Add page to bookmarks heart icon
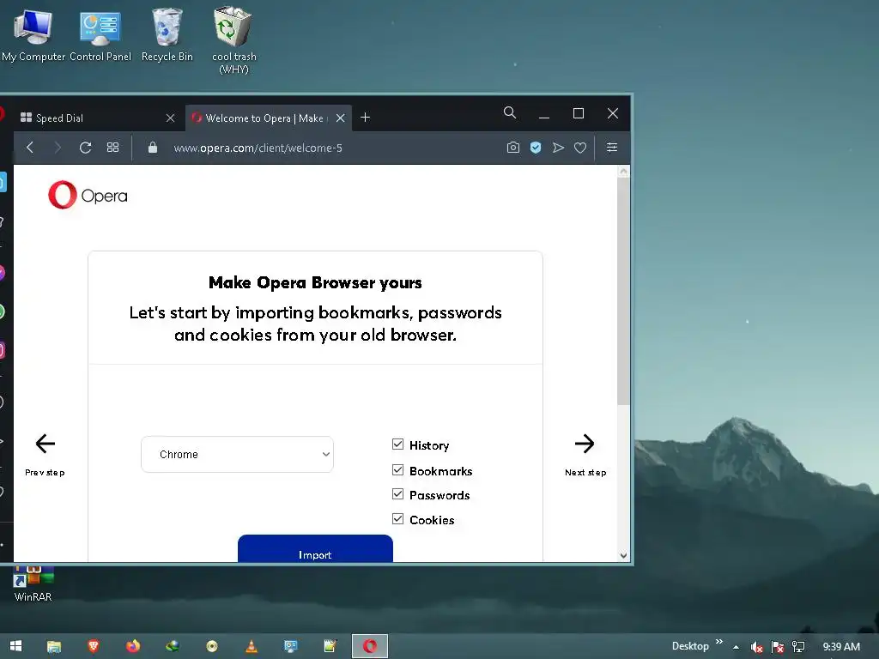Viewport: 879px width, 659px height. 580,148
